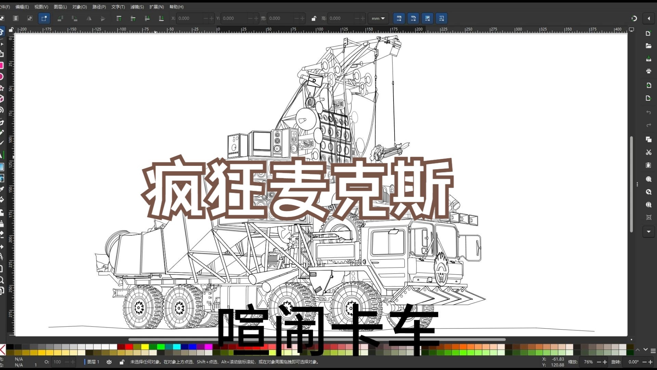Open the 路径(P) menu
This screenshot has width=657, height=370.
point(99,7)
